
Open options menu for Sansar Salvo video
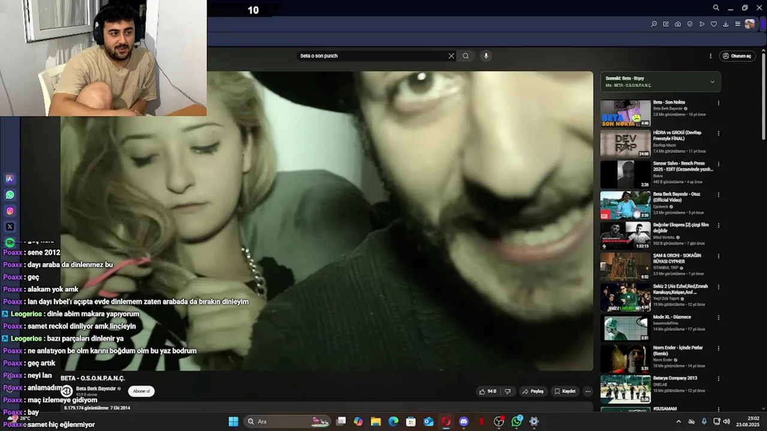pyautogui.click(x=718, y=164)
